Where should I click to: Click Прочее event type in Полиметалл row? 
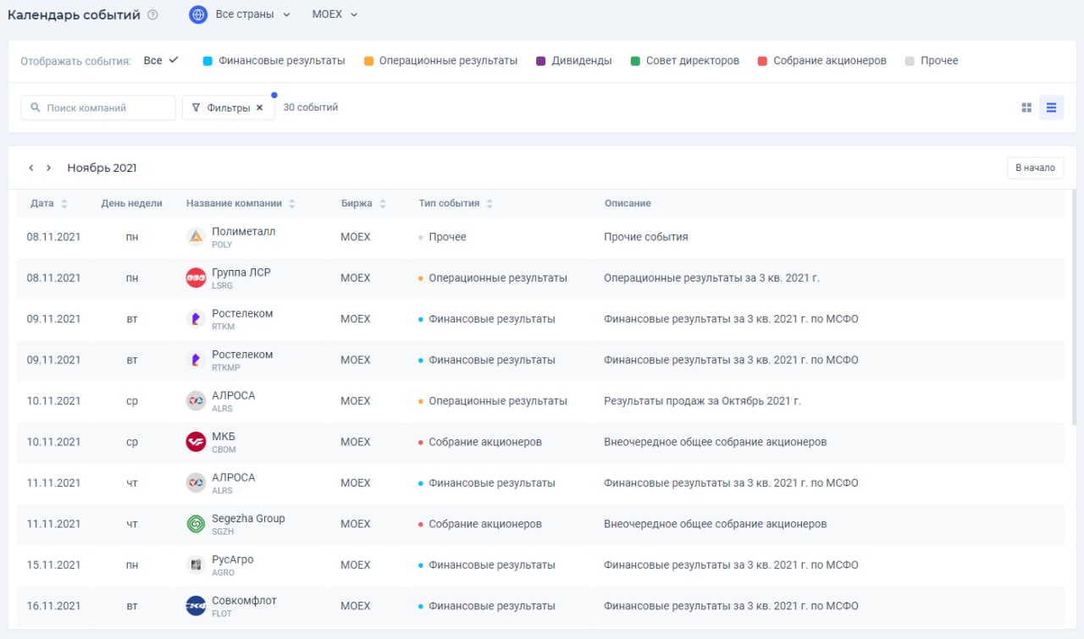pyautogui.click(x=447, y=237)
